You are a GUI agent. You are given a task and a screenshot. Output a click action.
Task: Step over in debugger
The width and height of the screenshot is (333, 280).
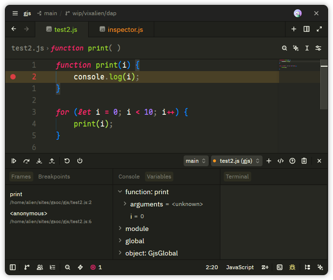tap(26, 161)
